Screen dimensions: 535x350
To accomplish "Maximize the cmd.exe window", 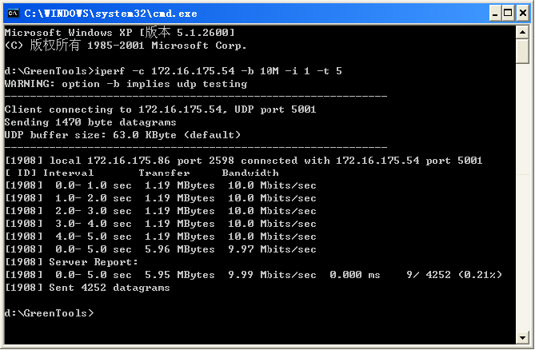I will (508, 14).
